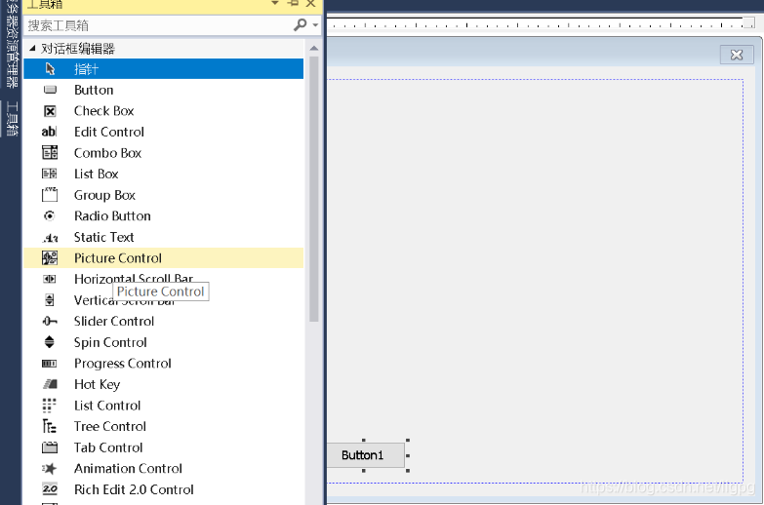Pick the Button control icon

[x=50, y=90]
